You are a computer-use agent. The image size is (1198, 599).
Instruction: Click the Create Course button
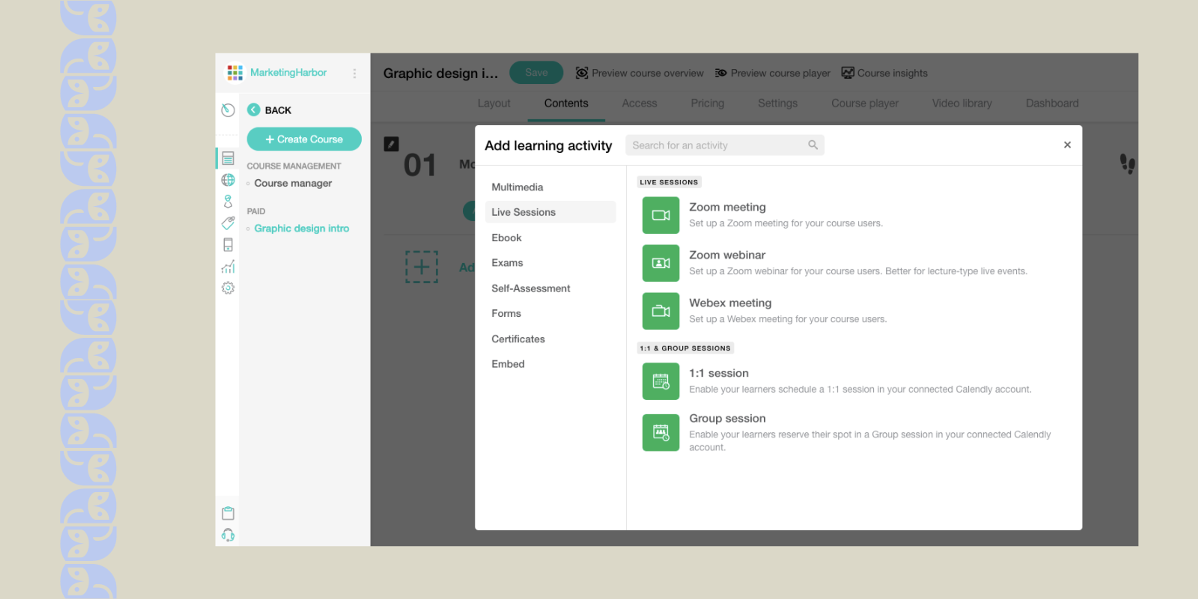tap(304, 139)
